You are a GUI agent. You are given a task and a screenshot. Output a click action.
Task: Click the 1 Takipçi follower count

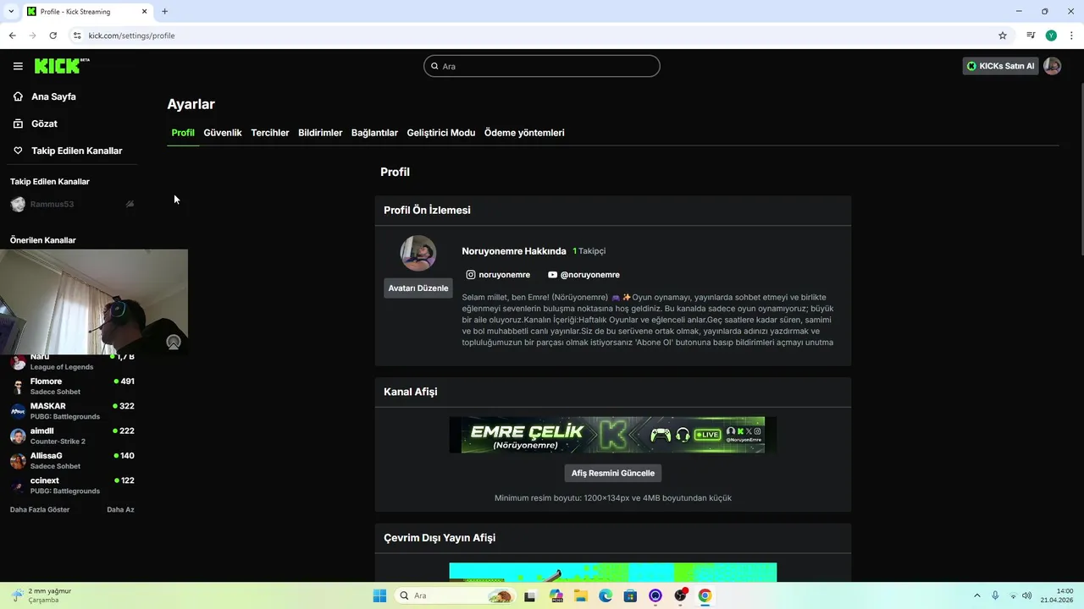click(589, 251)
